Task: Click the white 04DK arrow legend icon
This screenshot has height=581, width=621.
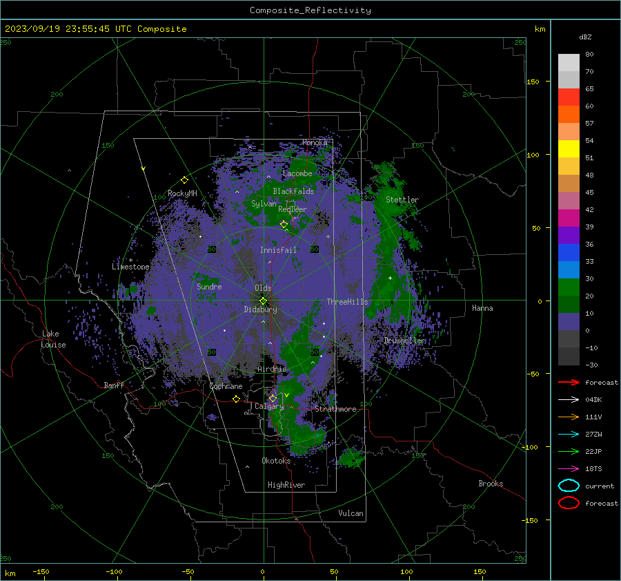Action: tap(569, 400)
